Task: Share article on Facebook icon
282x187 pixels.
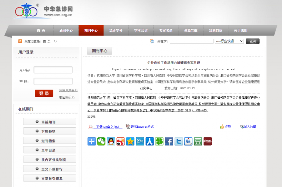Action: pos(169,141)
